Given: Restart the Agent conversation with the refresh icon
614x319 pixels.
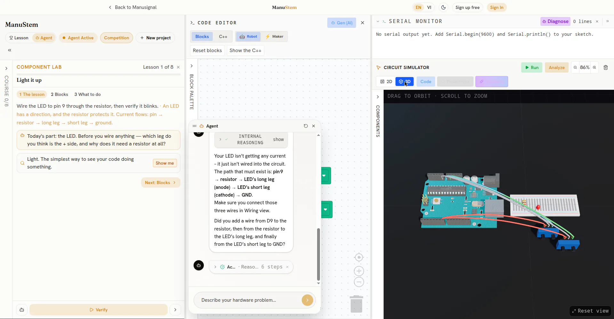Looking at the screenshot, I should coord(306,126).
